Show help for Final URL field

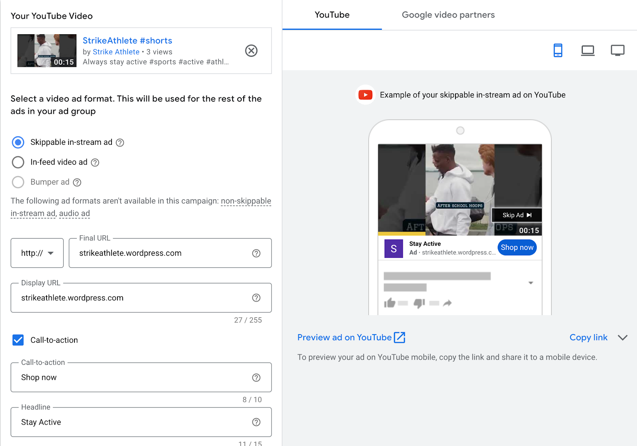pyautogui.click(x=256, y=253)
